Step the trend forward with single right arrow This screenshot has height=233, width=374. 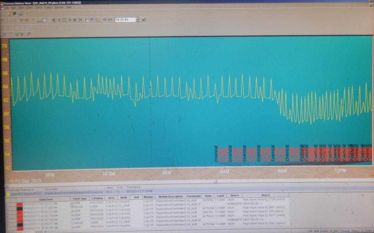(70, 20)
